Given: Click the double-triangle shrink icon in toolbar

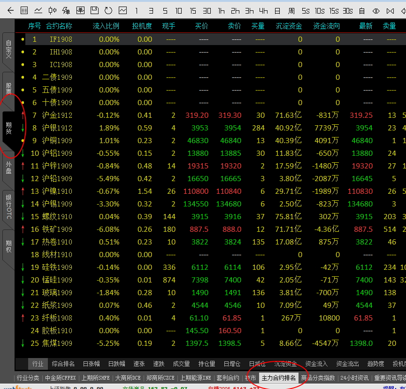Looking at the screenshot, I should pos(376,10).
